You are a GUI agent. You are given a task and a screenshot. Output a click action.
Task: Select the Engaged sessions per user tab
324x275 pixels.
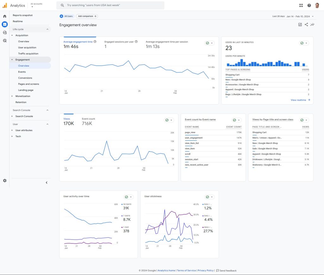click(x=121, y=44)
